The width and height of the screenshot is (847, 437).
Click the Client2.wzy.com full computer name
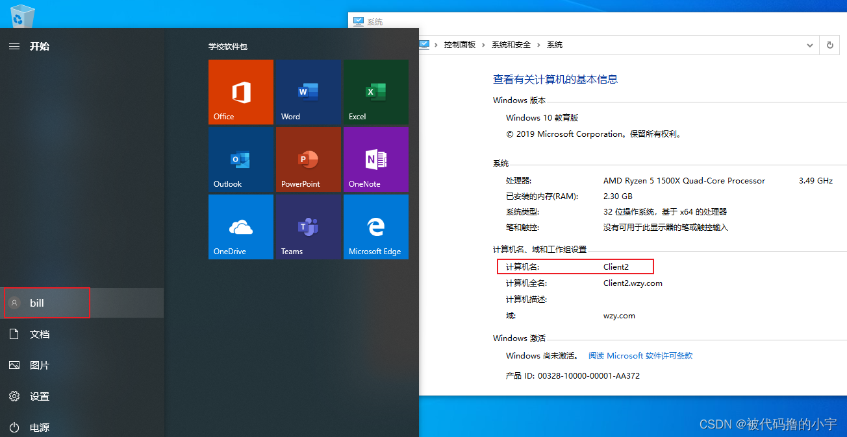pyautogui.click(x=633, y=283)
